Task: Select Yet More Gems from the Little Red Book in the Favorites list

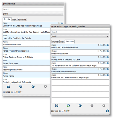Action: click(80, 65)
